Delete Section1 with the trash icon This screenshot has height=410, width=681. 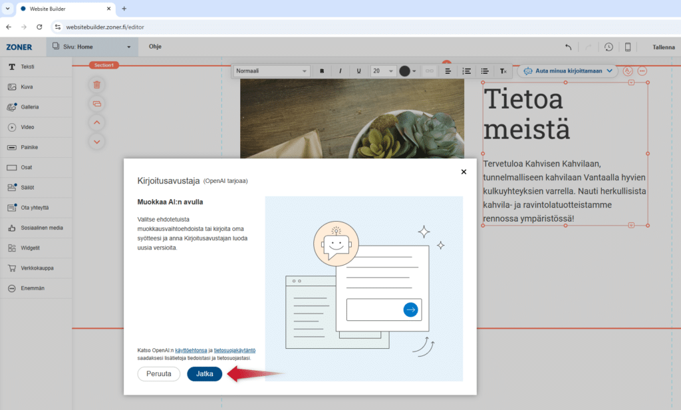click(97, 85)
